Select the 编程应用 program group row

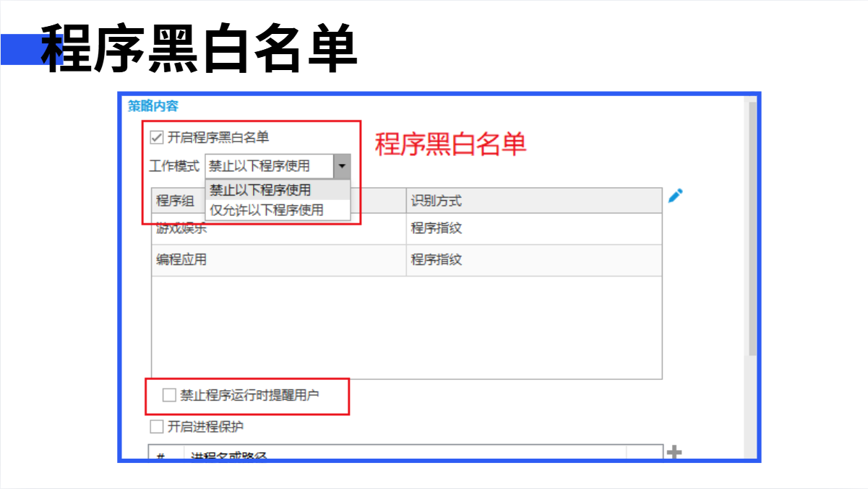(278, 260)
